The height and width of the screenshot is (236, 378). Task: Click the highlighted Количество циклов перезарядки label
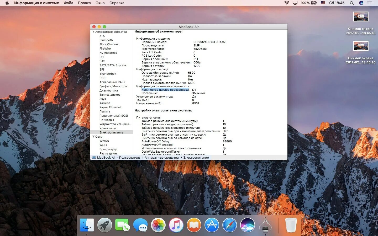165,90
